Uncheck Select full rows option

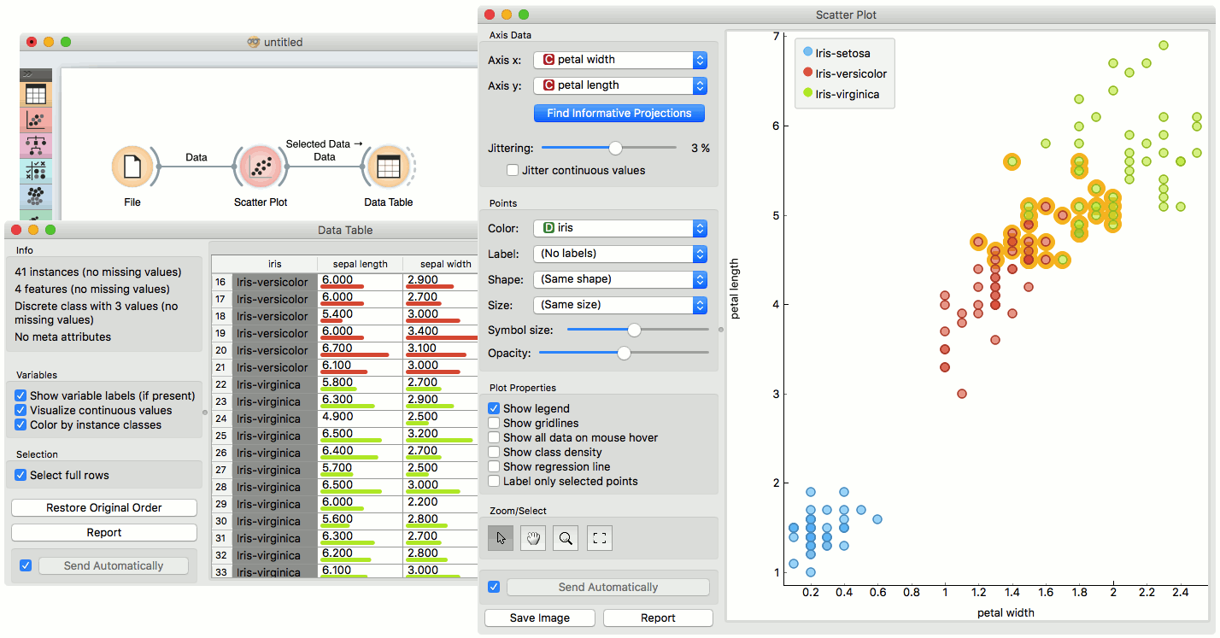tap(21, 476)
